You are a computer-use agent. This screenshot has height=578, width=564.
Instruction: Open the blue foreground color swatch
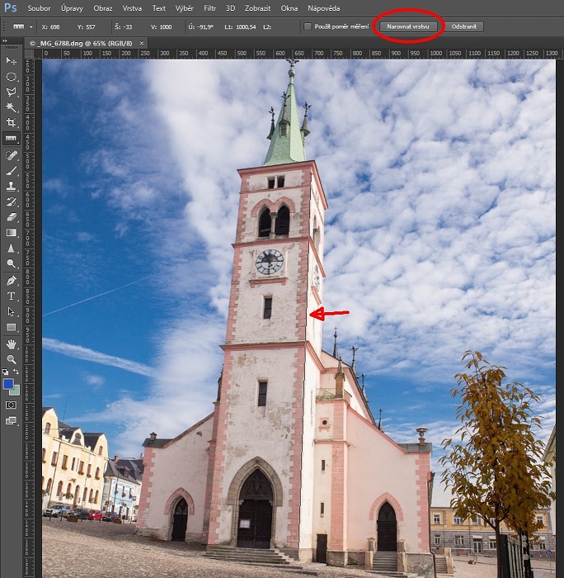click(x=8, y=384)
